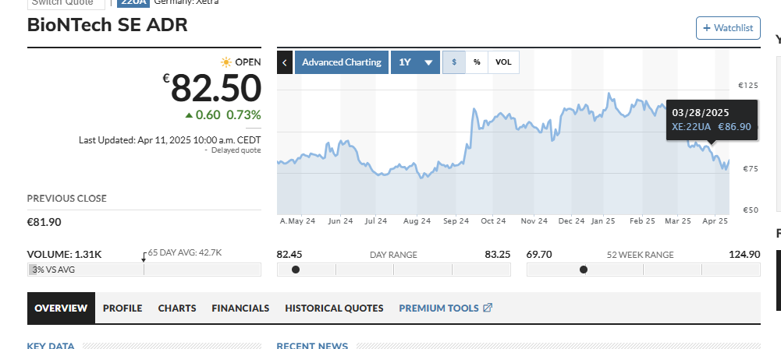Click the 65 day average marker arrow

pyautogui.click(x=144, y=257)
